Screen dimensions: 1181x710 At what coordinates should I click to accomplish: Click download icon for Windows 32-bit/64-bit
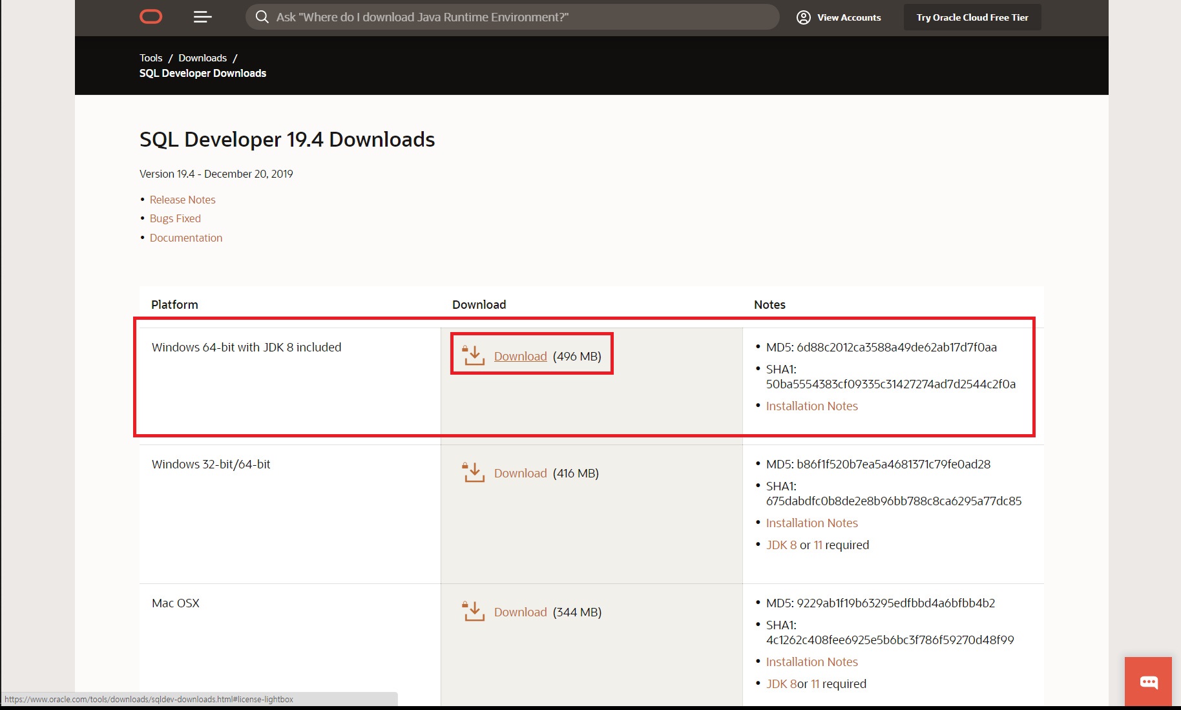[474, 472]
